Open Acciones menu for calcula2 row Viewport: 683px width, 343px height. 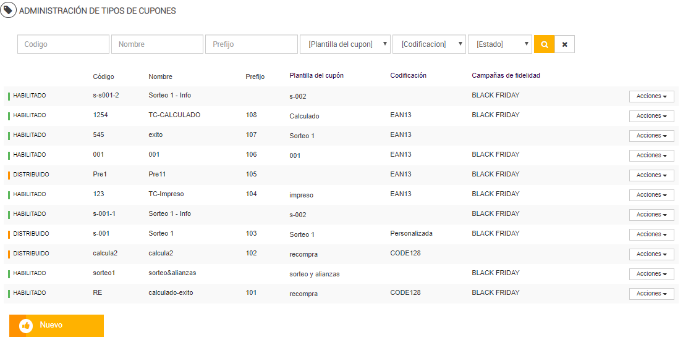(651, 254)
